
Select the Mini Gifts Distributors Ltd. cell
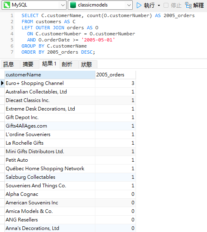[x=50, y=152]
